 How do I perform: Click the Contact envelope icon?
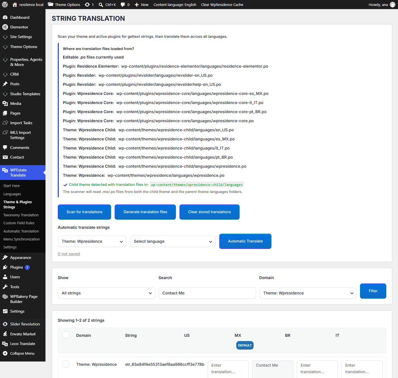5,157
